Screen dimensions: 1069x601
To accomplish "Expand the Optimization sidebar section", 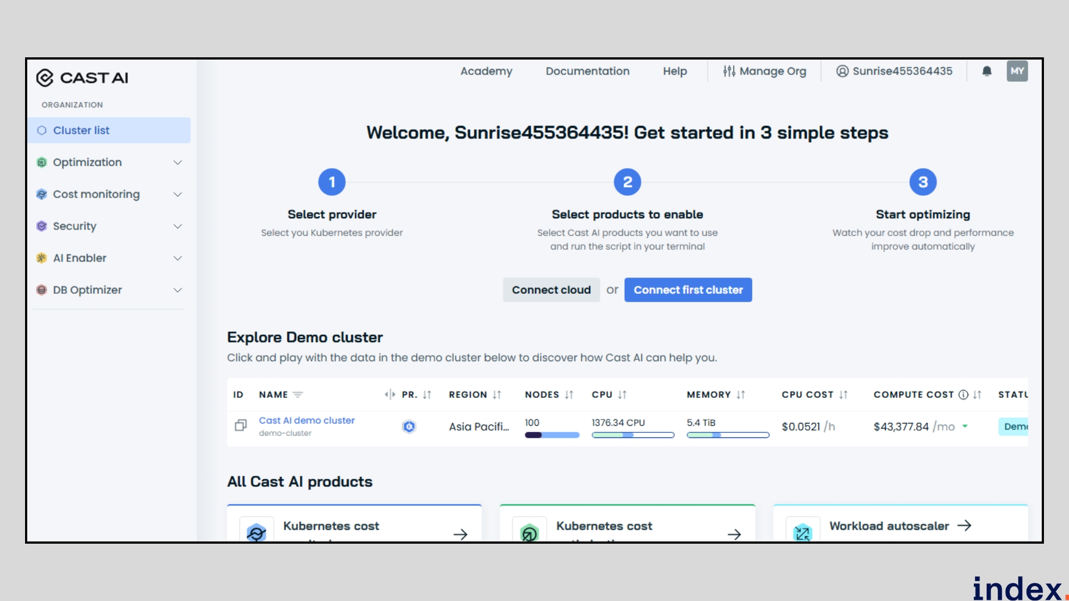I will [178, 162].
